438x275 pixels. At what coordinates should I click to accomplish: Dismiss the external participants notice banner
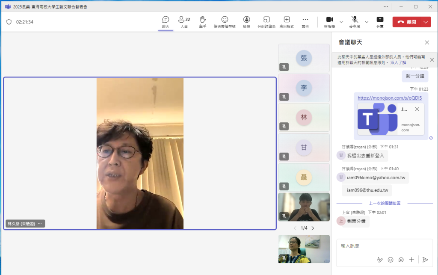click(x=432, y=60)
